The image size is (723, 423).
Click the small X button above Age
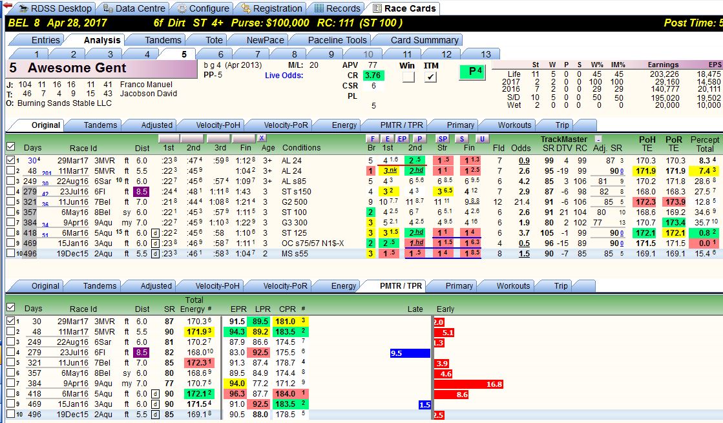tap(262, 138)
